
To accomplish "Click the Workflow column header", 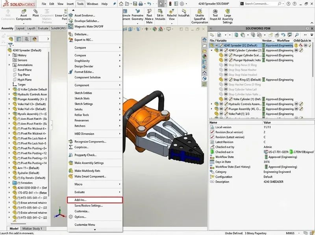I will (x=283, y=40).
